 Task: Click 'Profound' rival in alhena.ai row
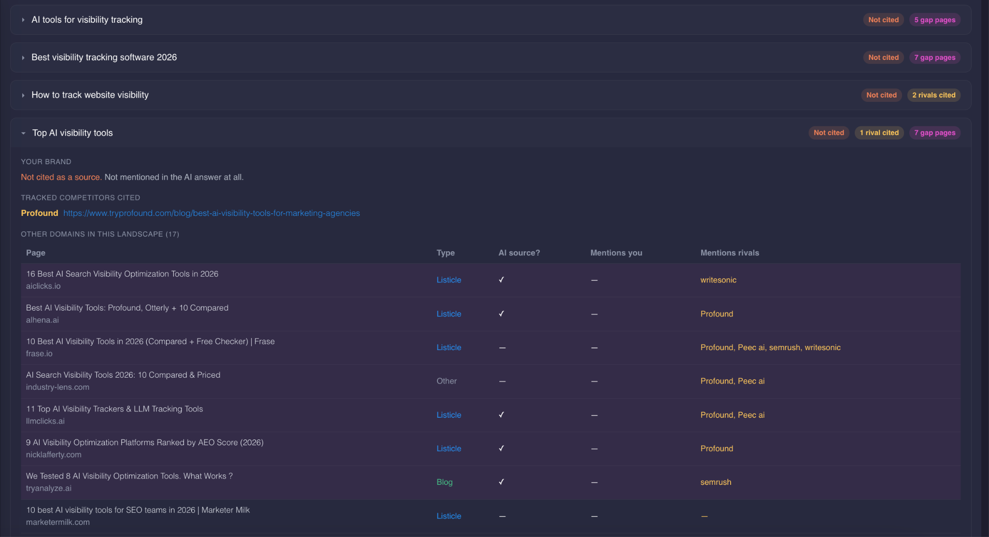[717, 314]
